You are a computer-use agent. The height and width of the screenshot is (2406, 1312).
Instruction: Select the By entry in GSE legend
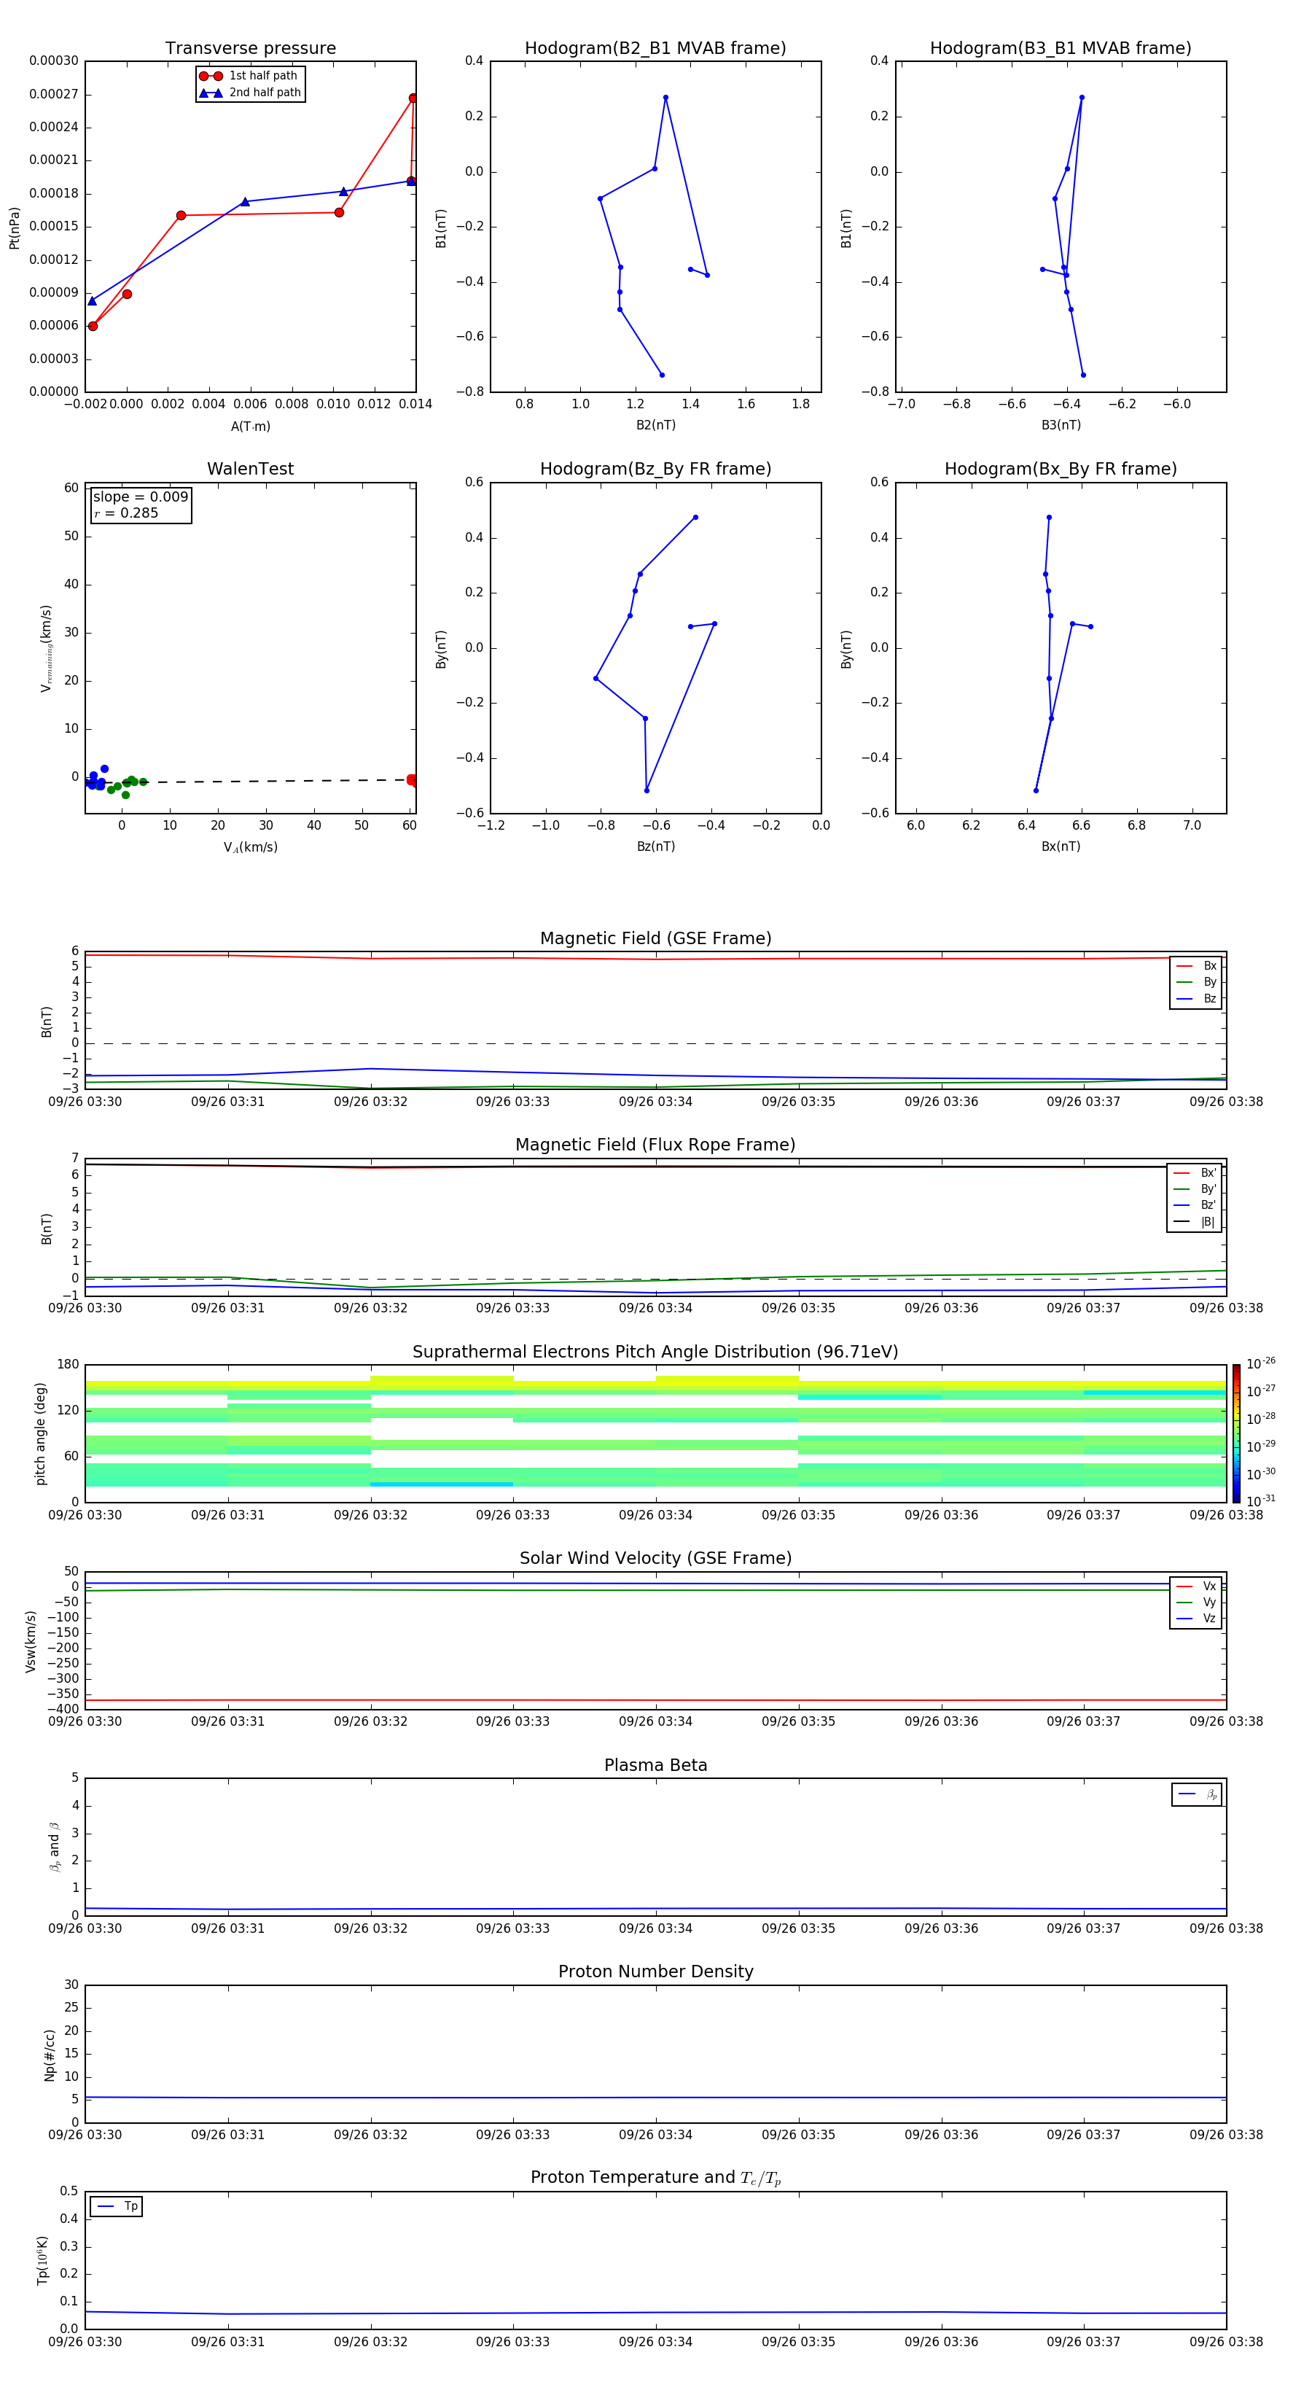coord(1196,981)
